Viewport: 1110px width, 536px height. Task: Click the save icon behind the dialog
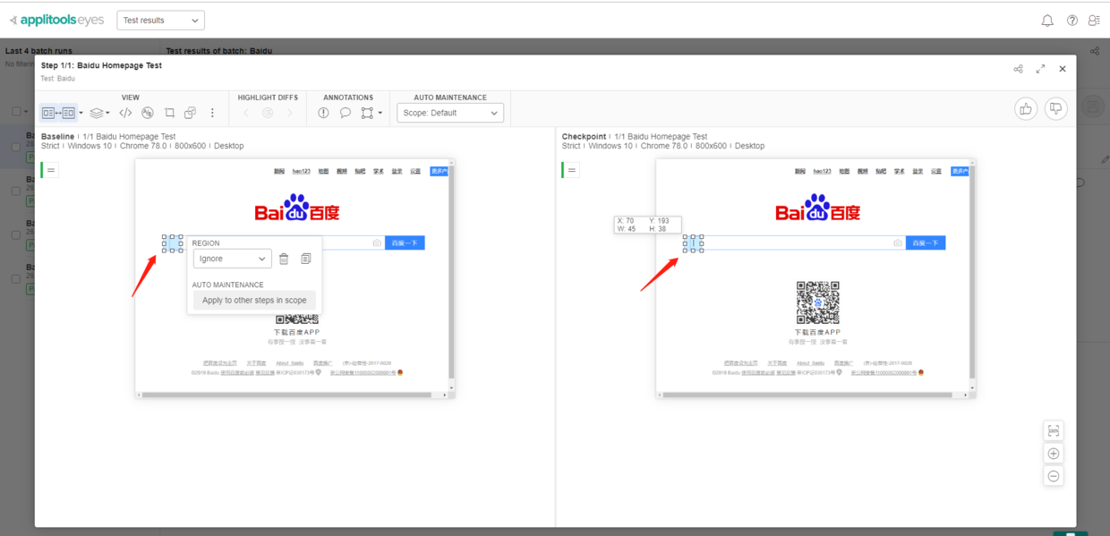point(1092,108)
